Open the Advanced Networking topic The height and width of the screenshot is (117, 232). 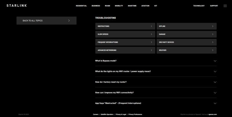tap(125, 50)
